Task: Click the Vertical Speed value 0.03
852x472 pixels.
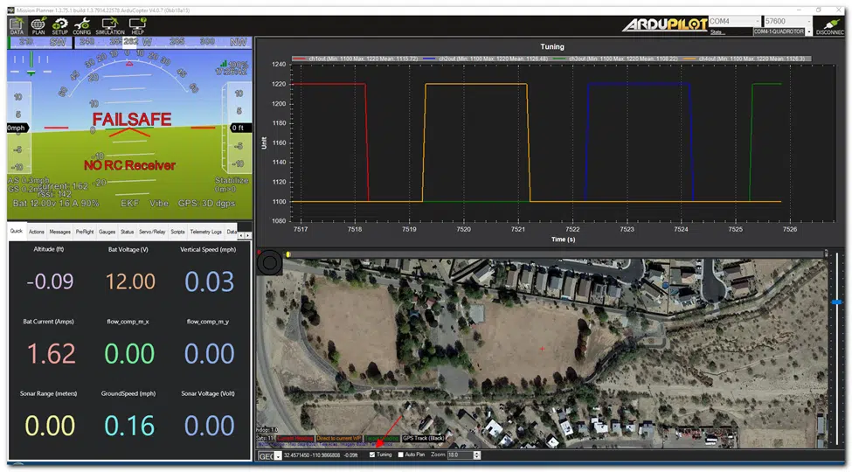Action: (x=209, y=281)
